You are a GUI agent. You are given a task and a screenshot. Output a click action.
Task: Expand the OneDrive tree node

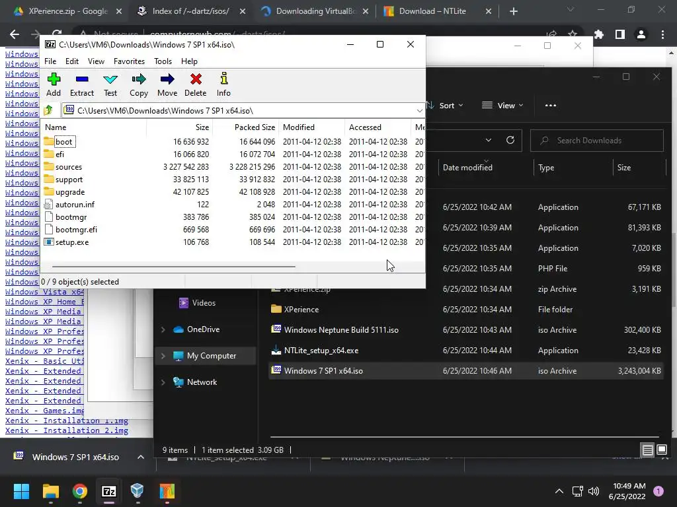click(163, 329)
